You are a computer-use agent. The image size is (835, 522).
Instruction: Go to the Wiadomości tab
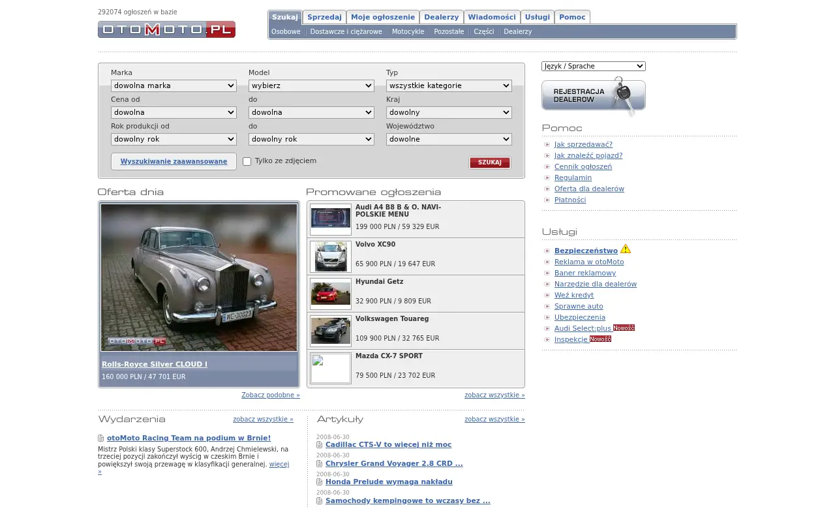tap(492, 17)
